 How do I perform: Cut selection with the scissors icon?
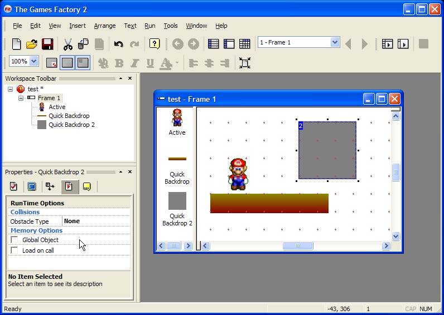click(x=68, y=44)
